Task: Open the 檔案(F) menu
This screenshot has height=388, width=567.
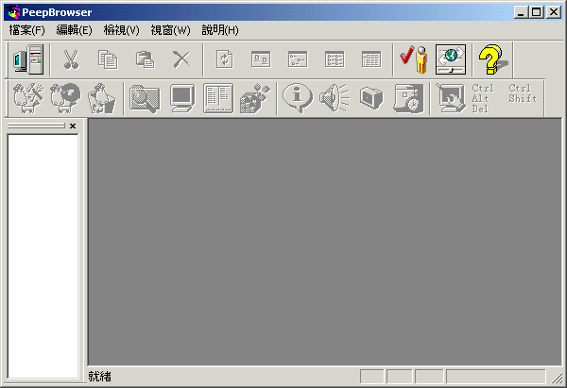Action: [x=27, y=30]
